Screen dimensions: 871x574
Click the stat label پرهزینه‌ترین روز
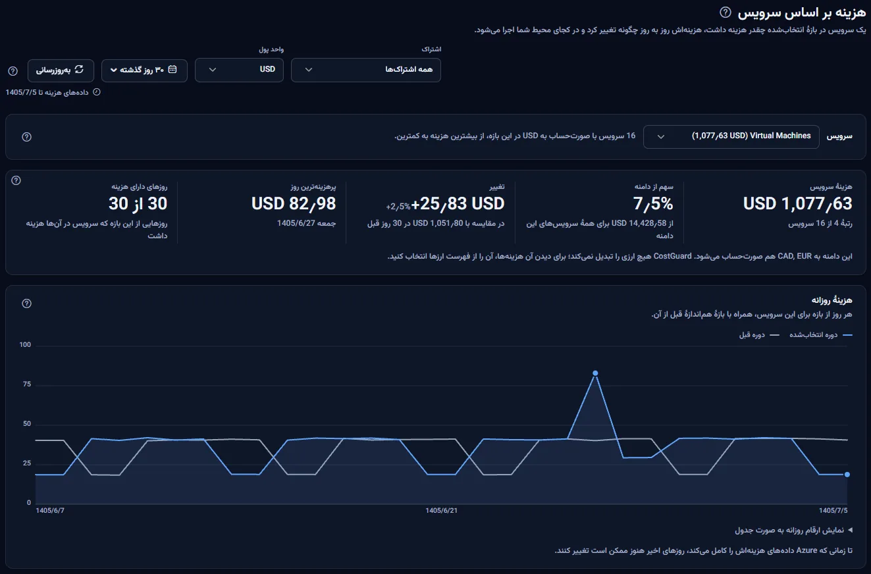coord(313,187)
